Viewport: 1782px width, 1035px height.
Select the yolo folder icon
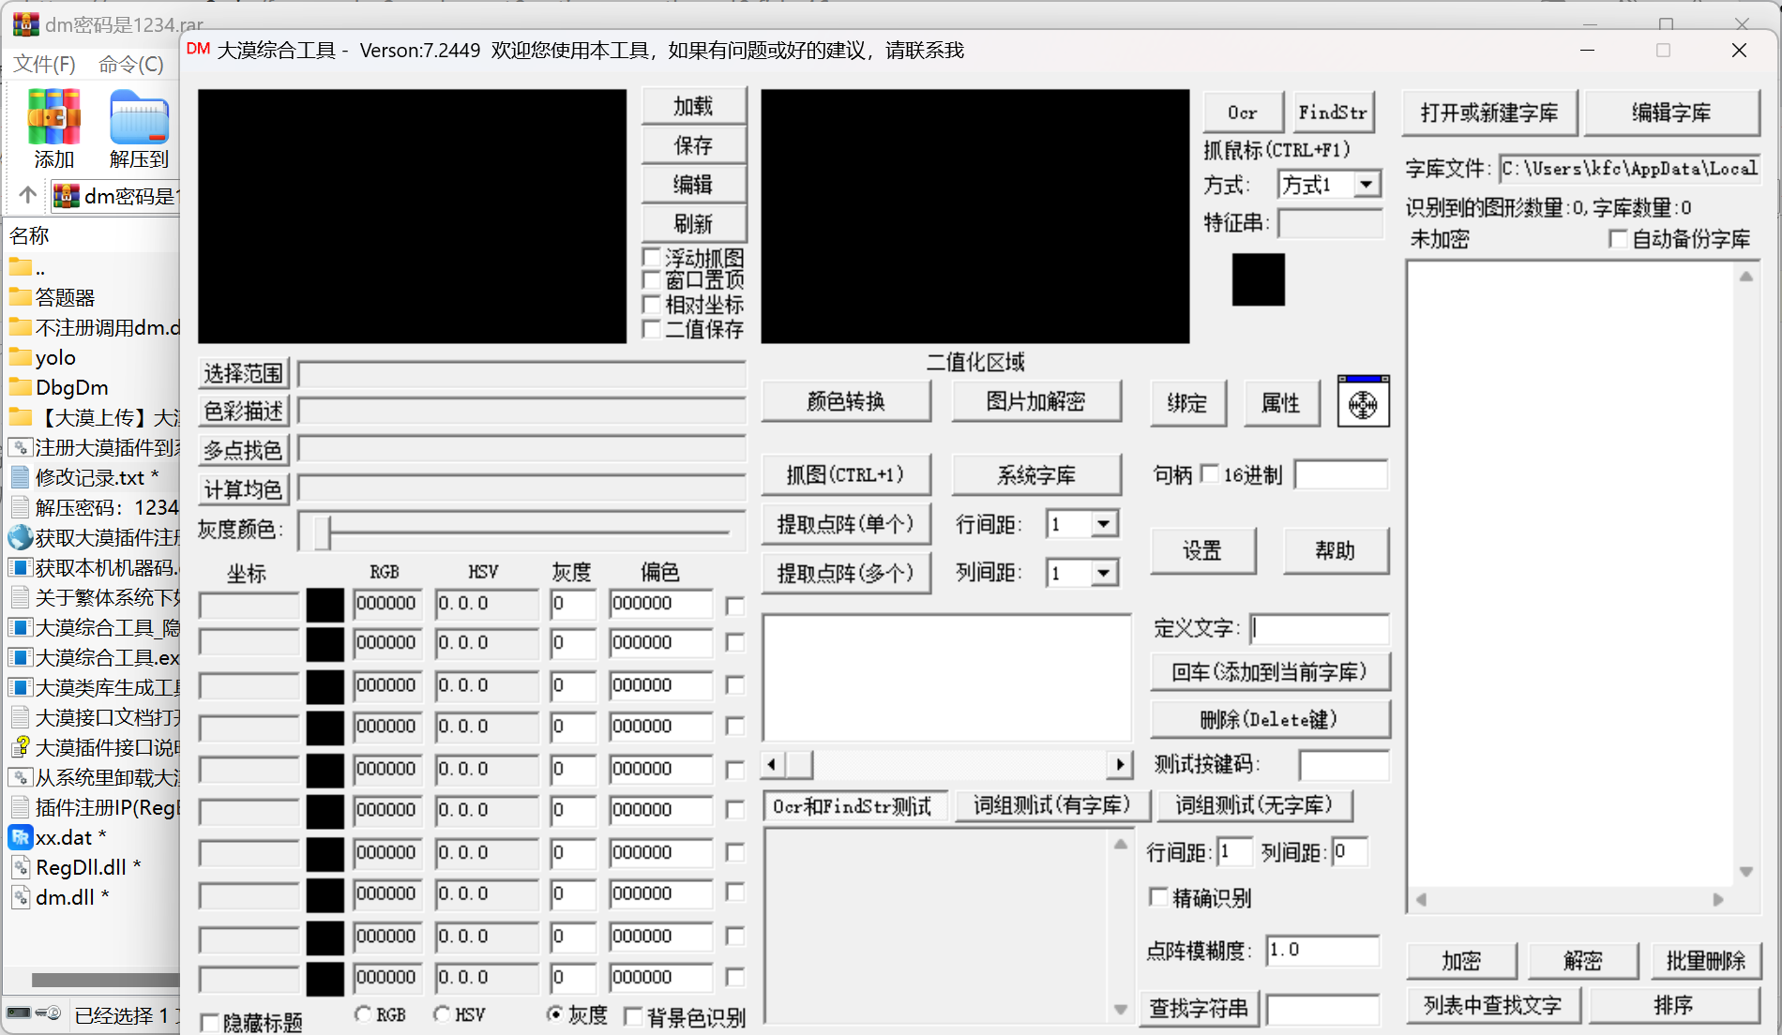point(21,357)
